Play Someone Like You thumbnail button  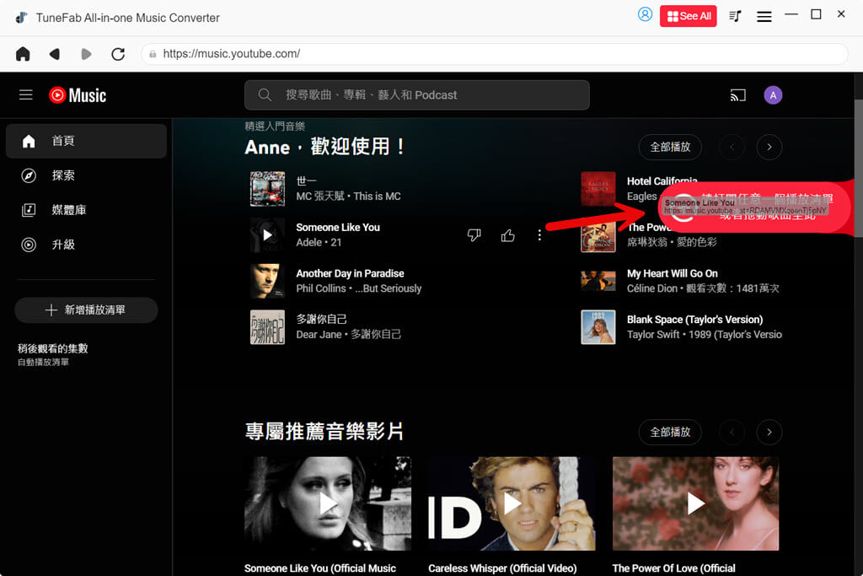(x=267, y=235)
